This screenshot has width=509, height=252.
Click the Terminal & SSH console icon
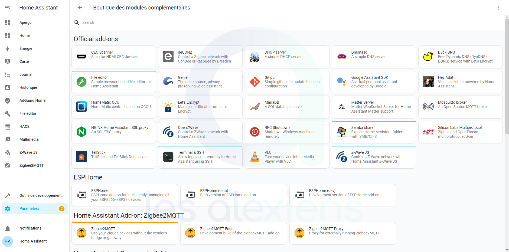(x=168, y=157)
